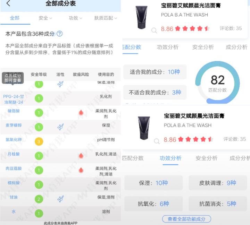Open ingredient link 氢氧化钾

14,140
